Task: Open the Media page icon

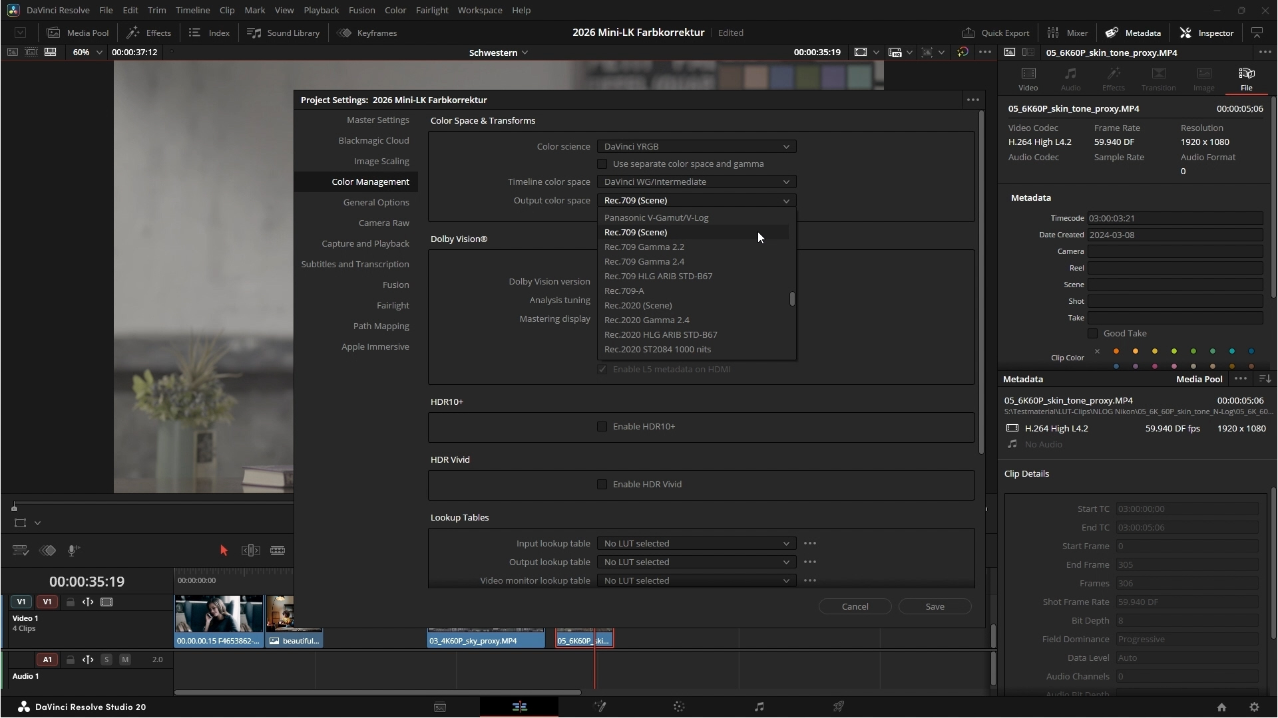Action: coord(440,707)
